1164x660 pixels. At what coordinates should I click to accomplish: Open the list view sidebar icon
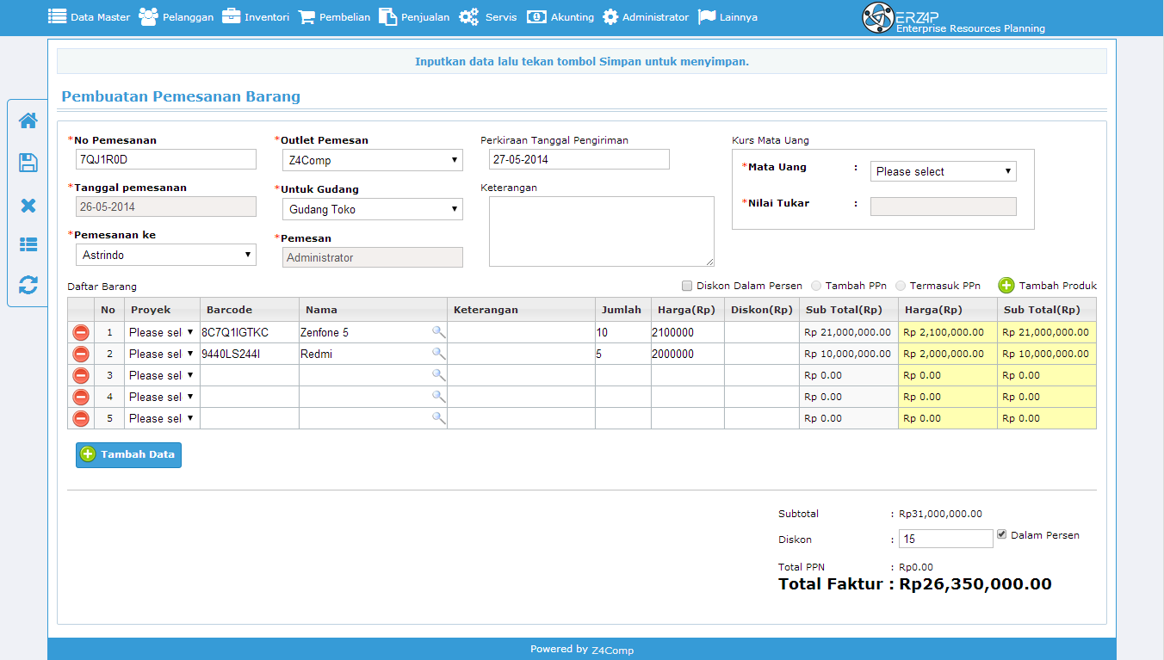coord(28,244)
